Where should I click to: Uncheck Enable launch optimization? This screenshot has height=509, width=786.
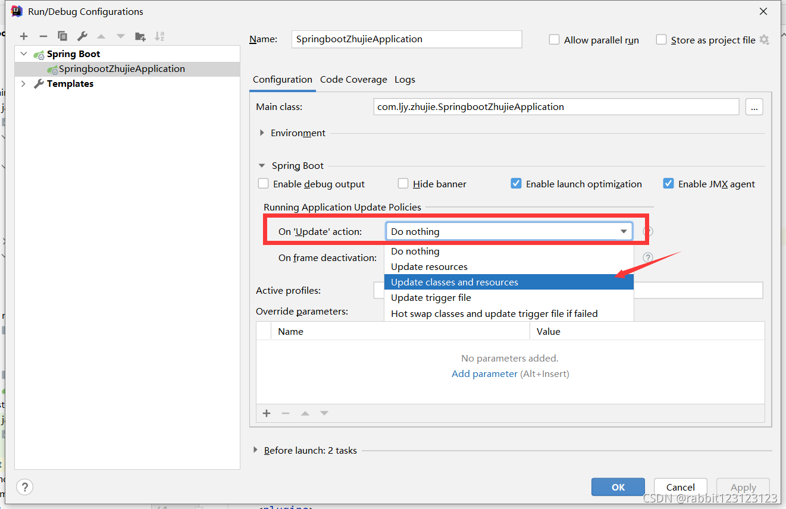[516, 184]
